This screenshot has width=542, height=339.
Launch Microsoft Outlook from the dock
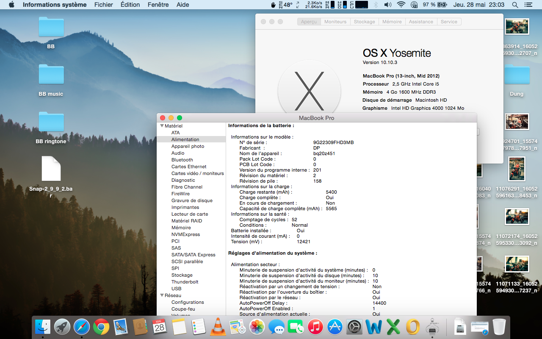pos(413,327)
